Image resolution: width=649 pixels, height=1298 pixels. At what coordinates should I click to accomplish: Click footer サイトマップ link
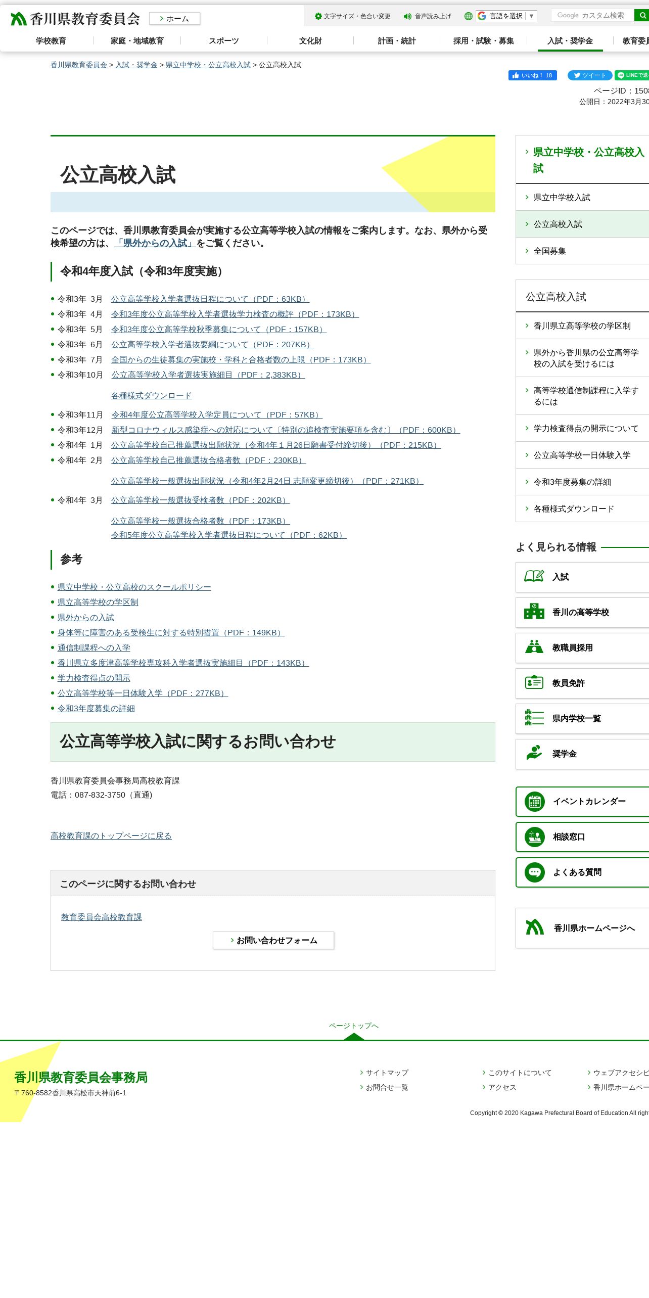point(387,1073)
